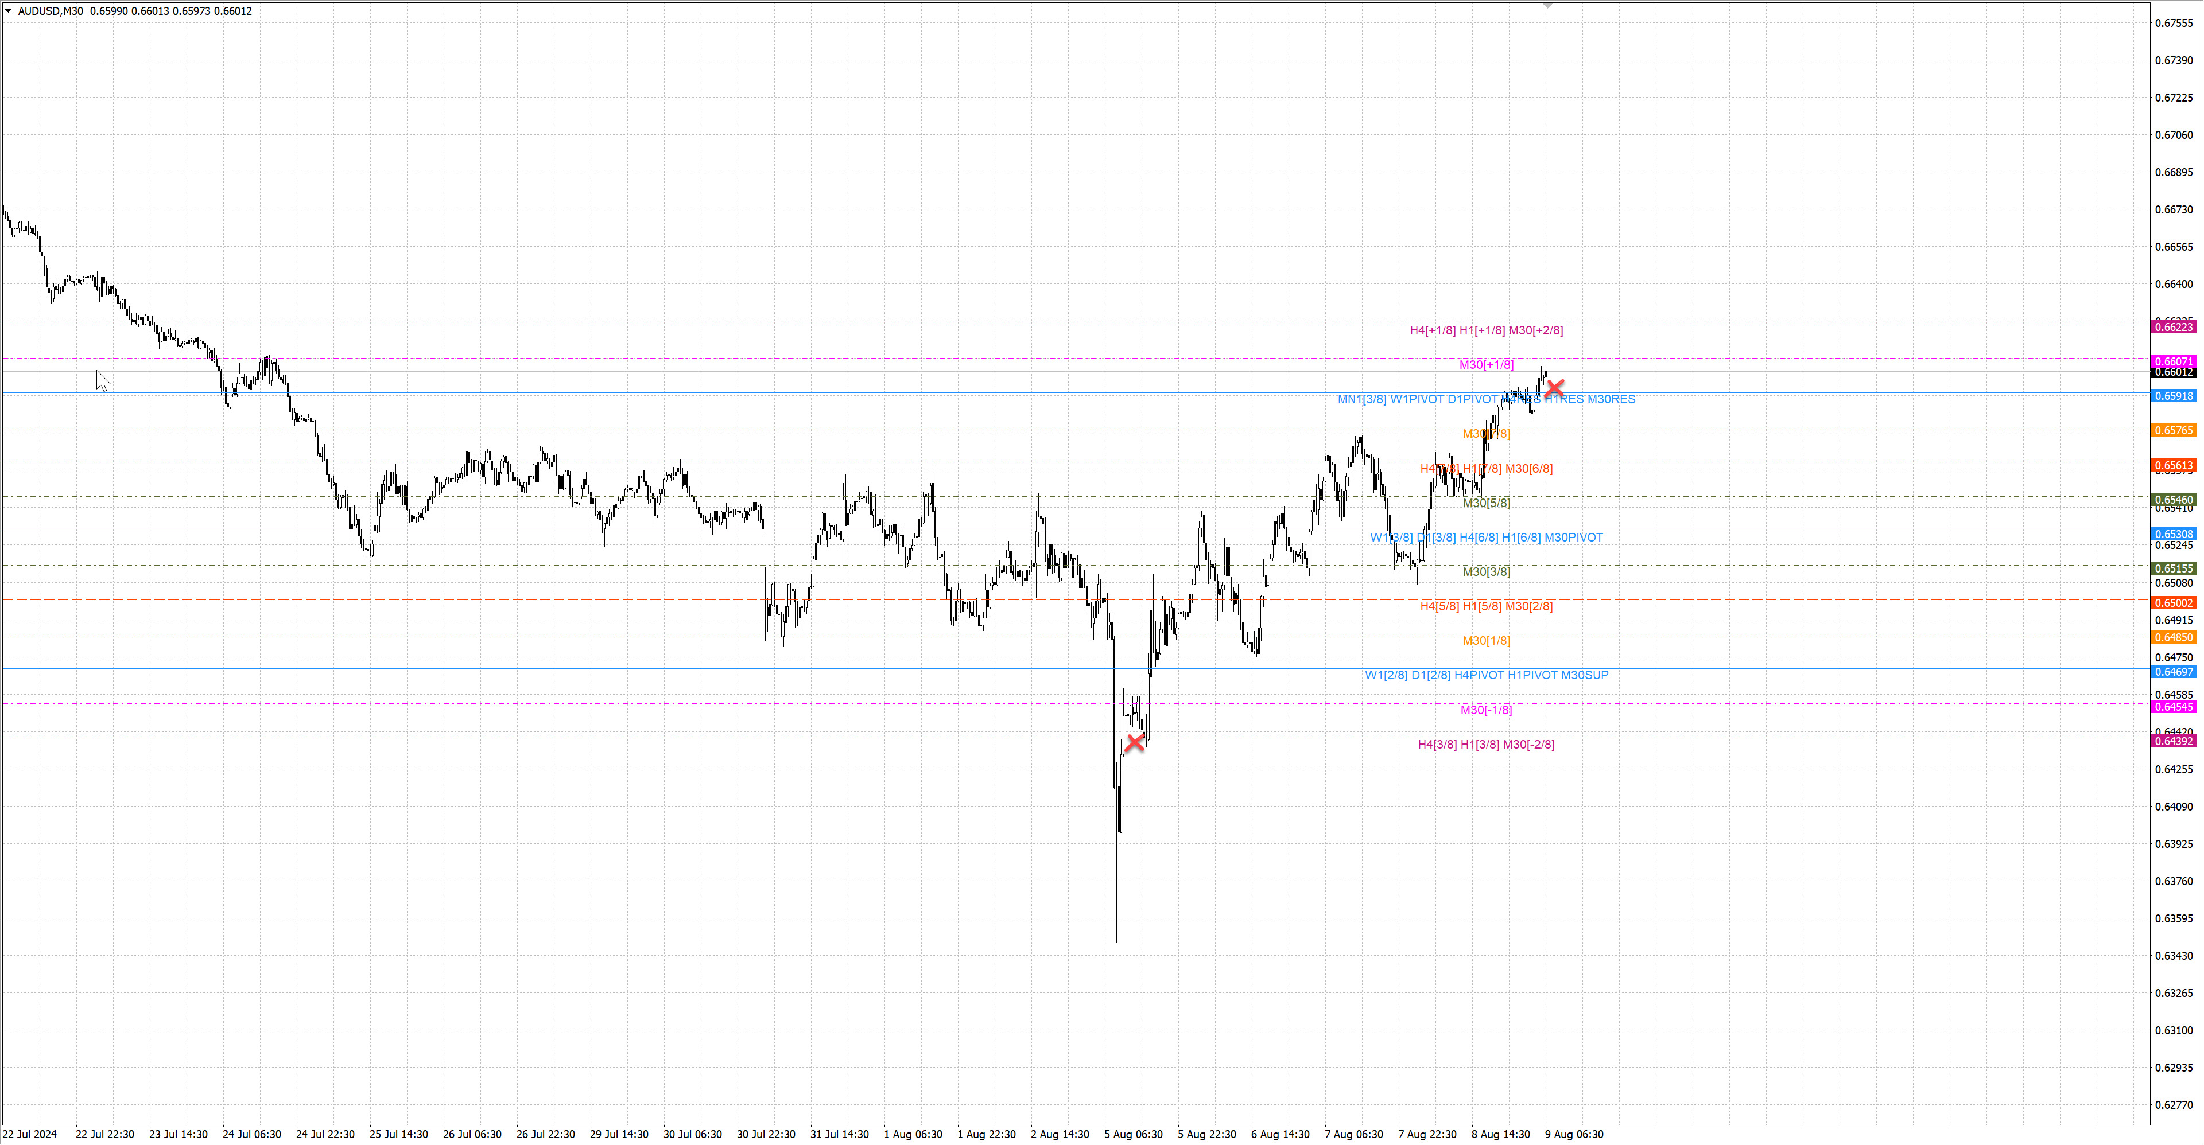Click the chart shift triangle at top edge
The width and height of the screenshot is (2204, 1145).
point(1547,6)
